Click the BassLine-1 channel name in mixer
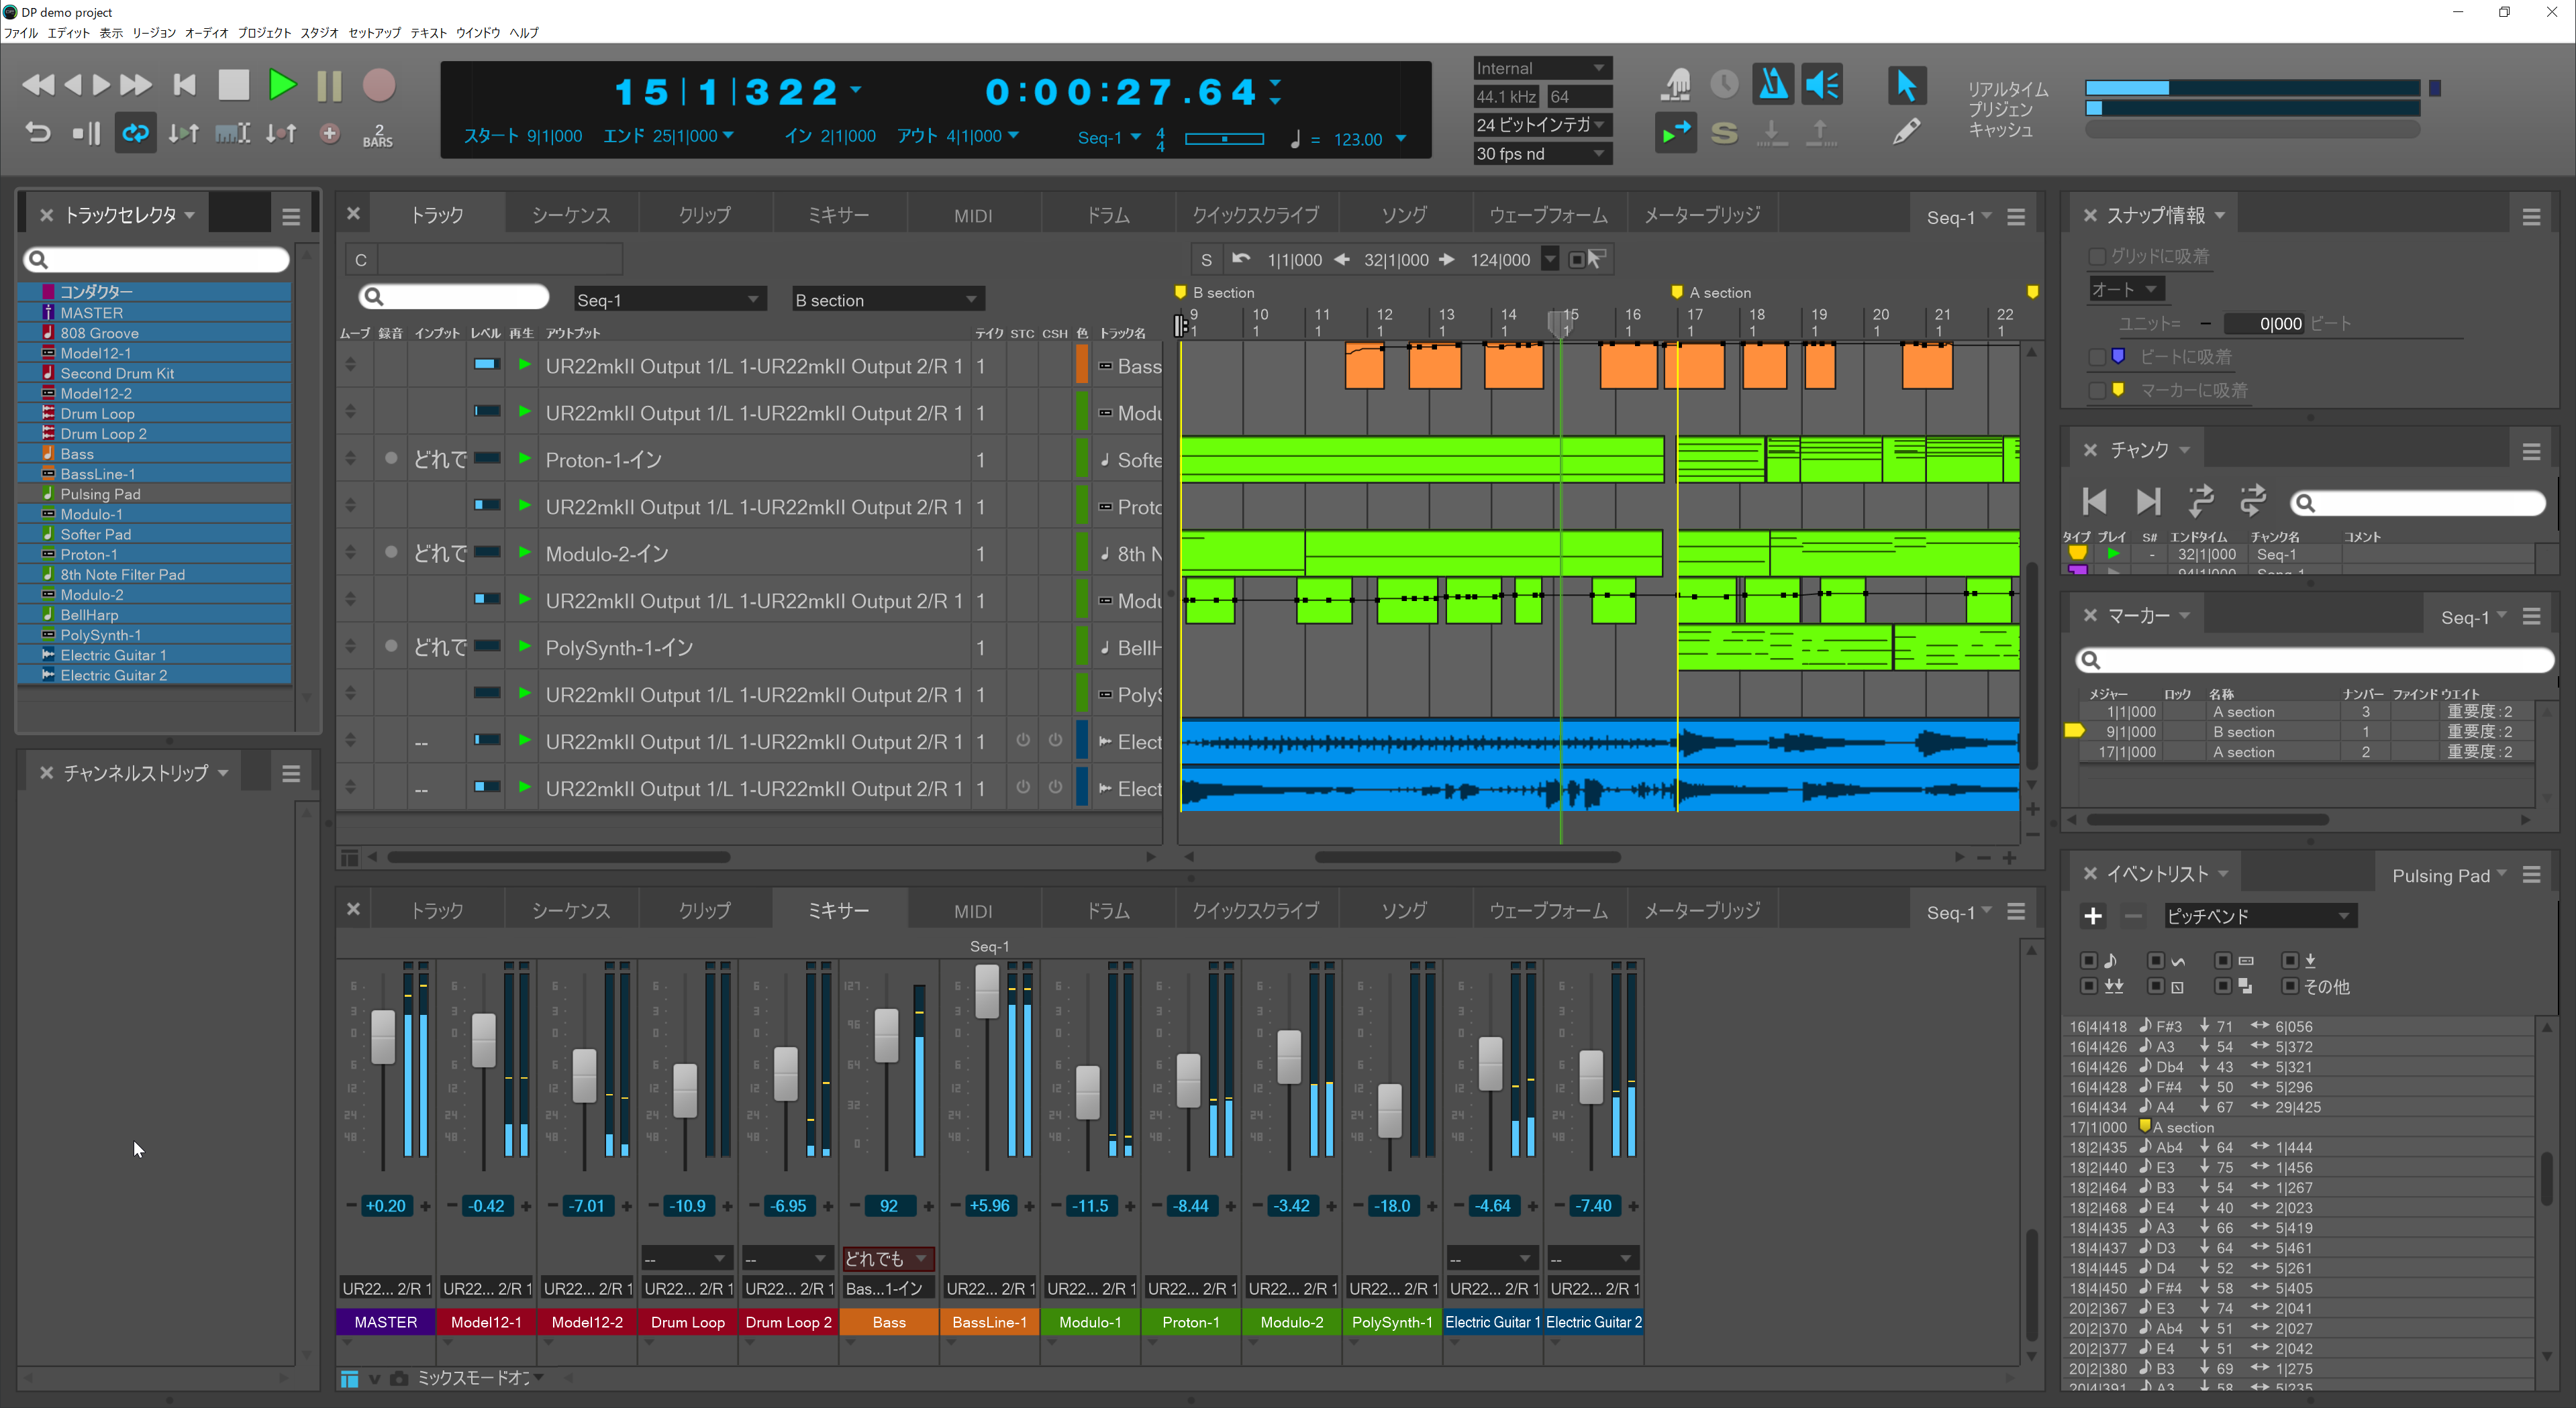This screenshot has height=1408, width=2576. point(989,1322)
